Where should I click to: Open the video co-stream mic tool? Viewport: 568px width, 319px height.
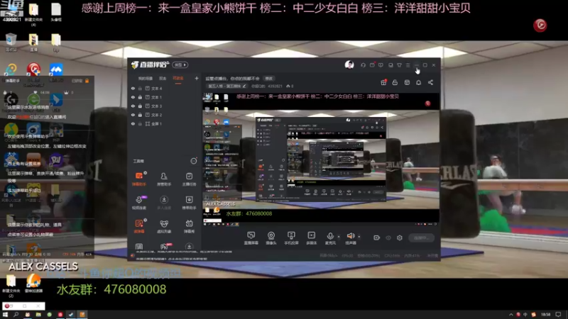pos(139,203)
